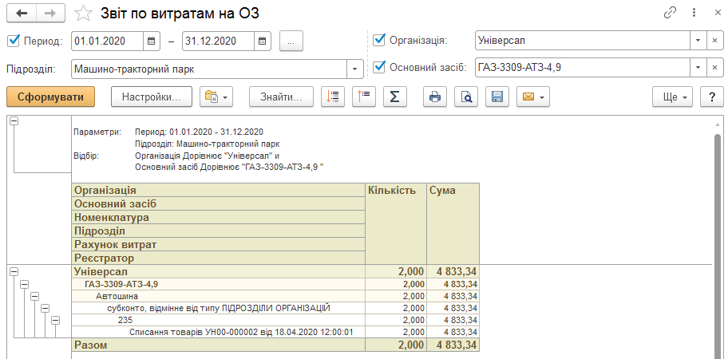Click the Сума column header
Image resolution: width=728 pixels, height=359 pixels.
(453, 224)
